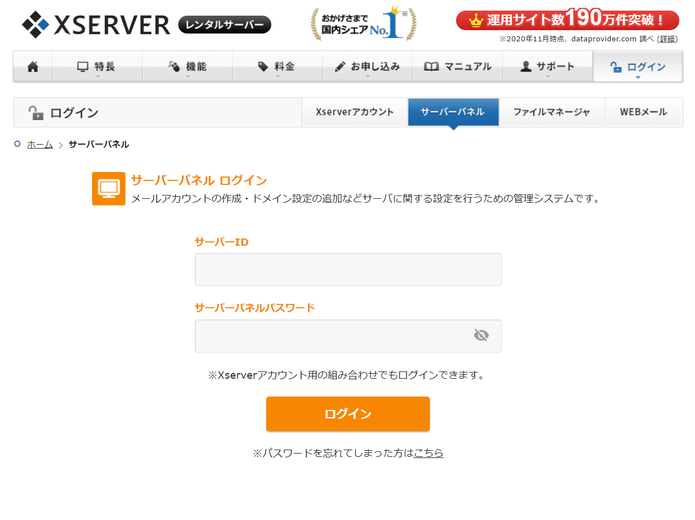
Task: Select the サーバーパネル tab
Action: click(453, 112)
